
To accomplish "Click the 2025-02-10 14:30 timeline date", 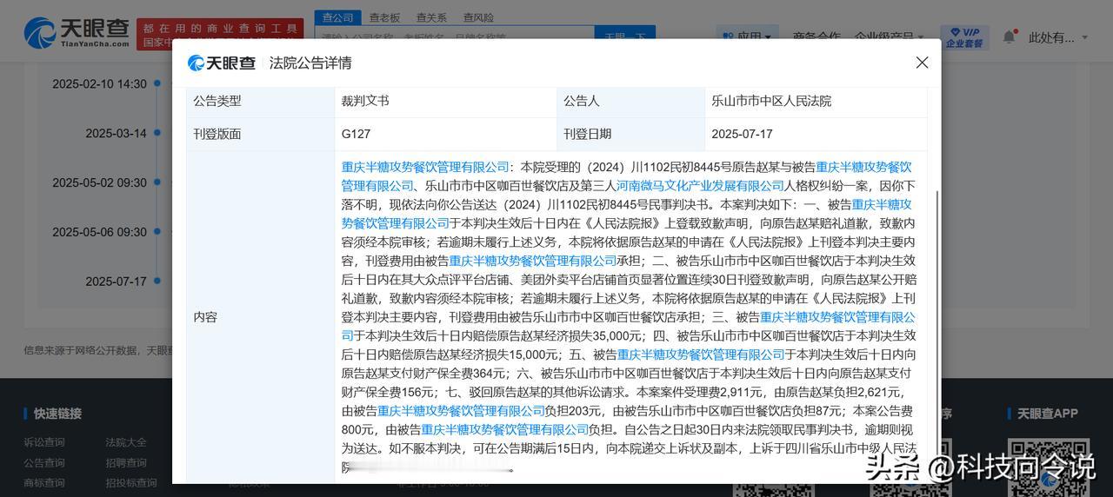I will pyautogui.click(x=99, y=84).
